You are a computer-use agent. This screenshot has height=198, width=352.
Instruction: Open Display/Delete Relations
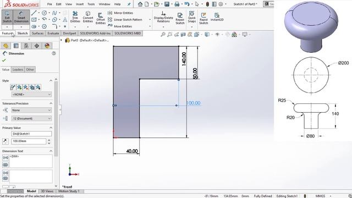pos(163,17)
